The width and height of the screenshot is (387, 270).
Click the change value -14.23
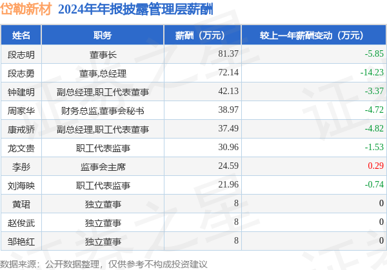372,72
